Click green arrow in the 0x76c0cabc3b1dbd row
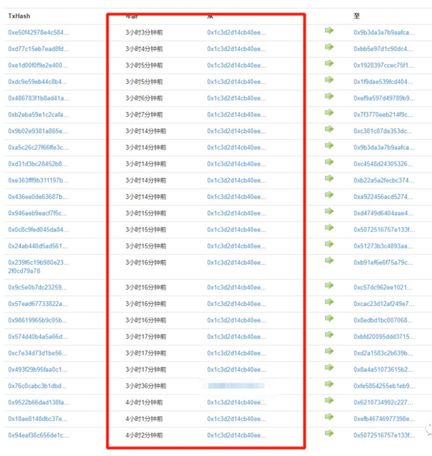Screen dimensions: 432x456 coord(329,385)
